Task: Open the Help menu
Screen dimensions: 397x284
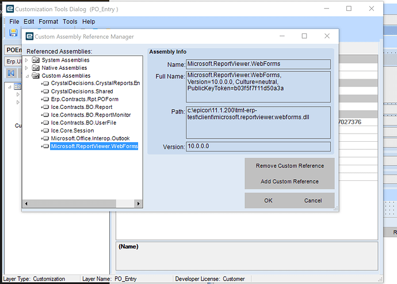Action: point(89,21)
